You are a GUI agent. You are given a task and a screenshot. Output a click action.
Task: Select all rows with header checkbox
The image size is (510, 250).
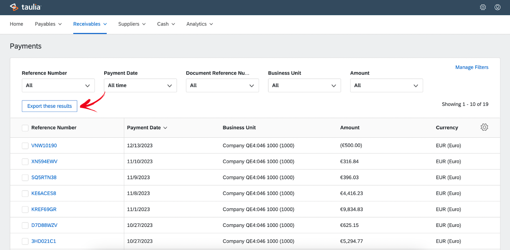25,128
